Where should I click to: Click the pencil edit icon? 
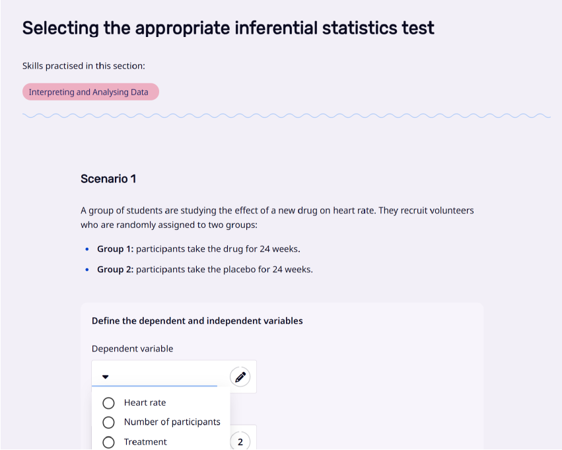point(240,377)
